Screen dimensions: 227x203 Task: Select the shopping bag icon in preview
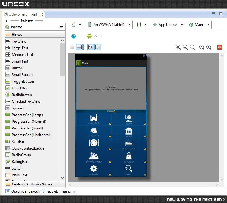point(129,156)
